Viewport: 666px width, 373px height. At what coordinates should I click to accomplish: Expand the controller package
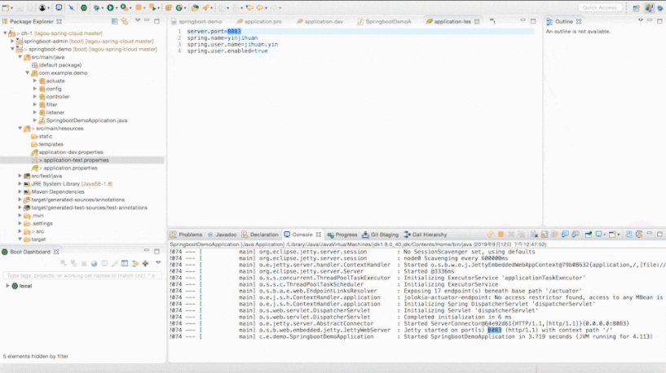(35, 96)
